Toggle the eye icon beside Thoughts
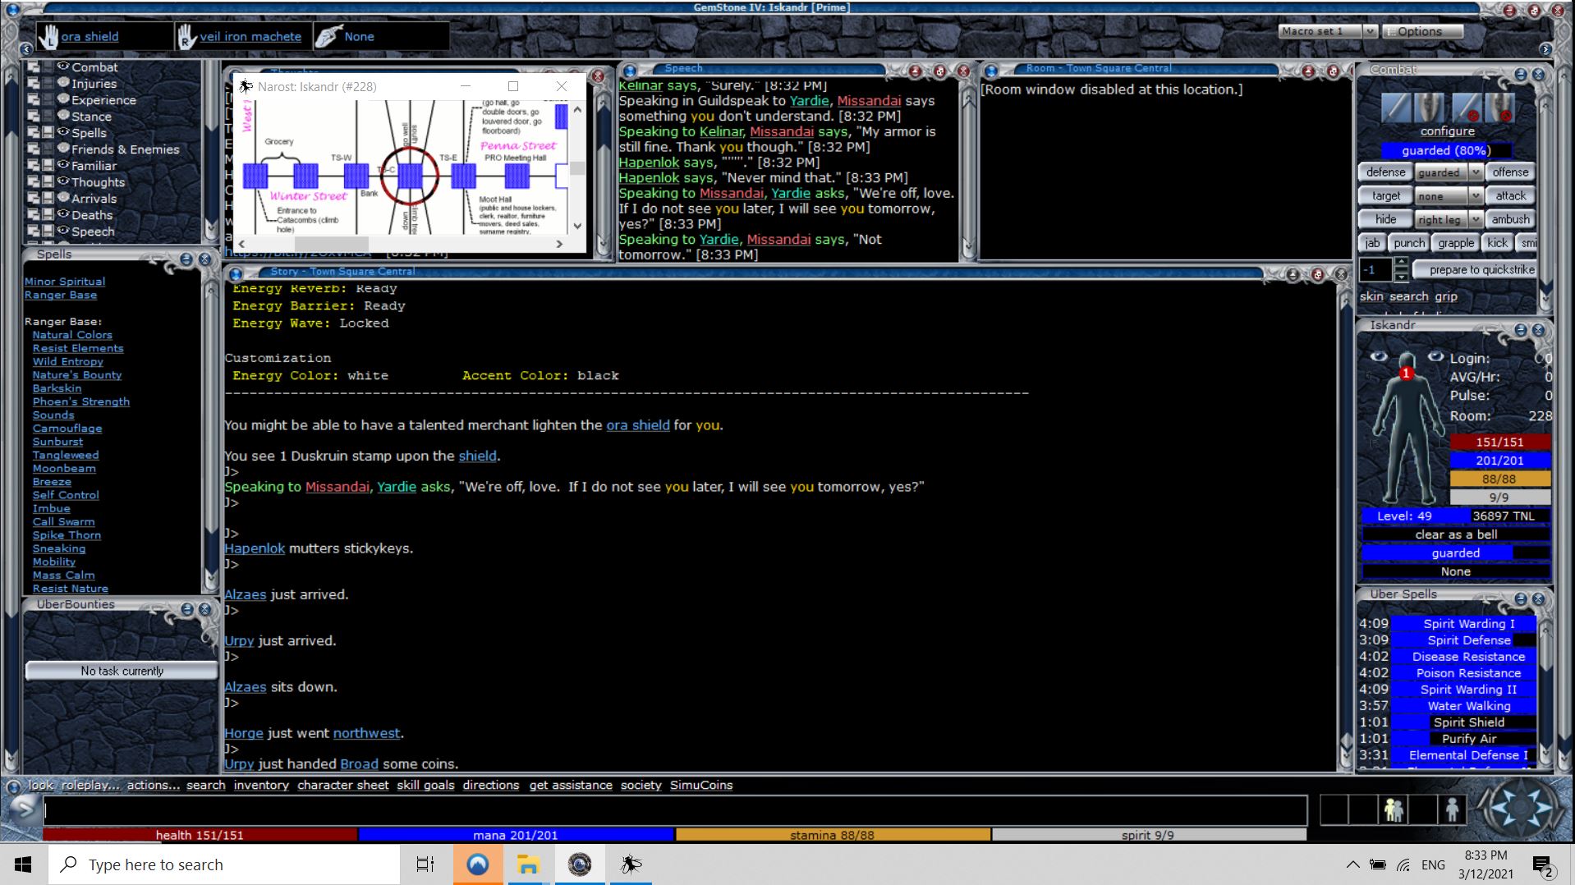This screenshot has height=885, width=1575. point(63,181)
